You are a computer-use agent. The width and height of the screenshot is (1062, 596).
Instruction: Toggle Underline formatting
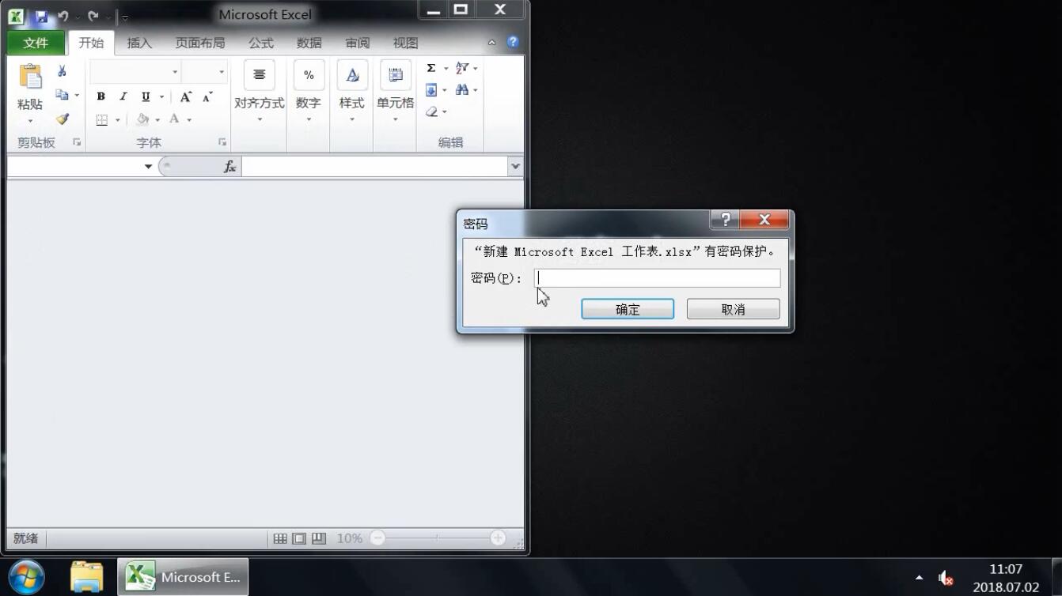coord(146,96)
